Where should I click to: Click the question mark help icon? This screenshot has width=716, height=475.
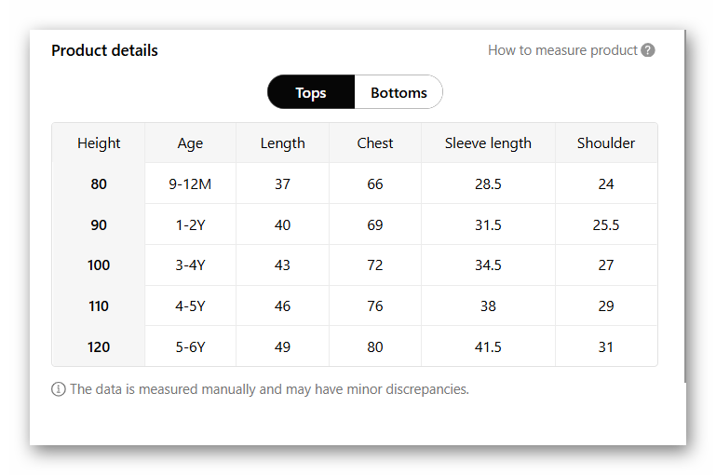coord(648,50)
